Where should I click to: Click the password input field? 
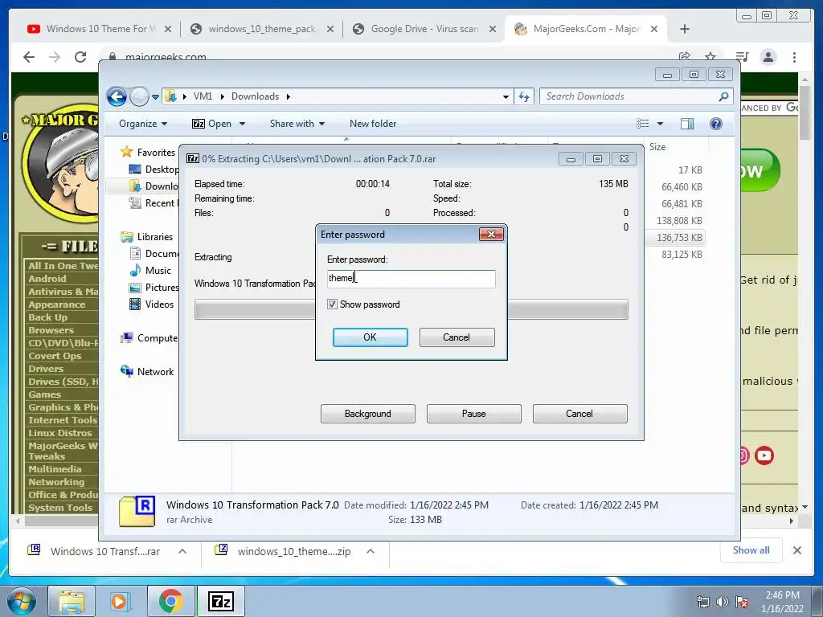pyautogui.click(x=411, y=279)
